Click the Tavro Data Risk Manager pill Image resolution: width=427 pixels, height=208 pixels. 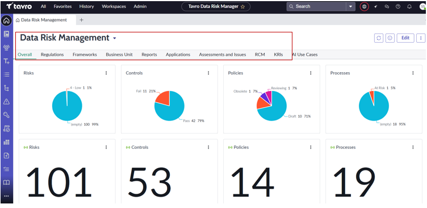pos(216,7)
